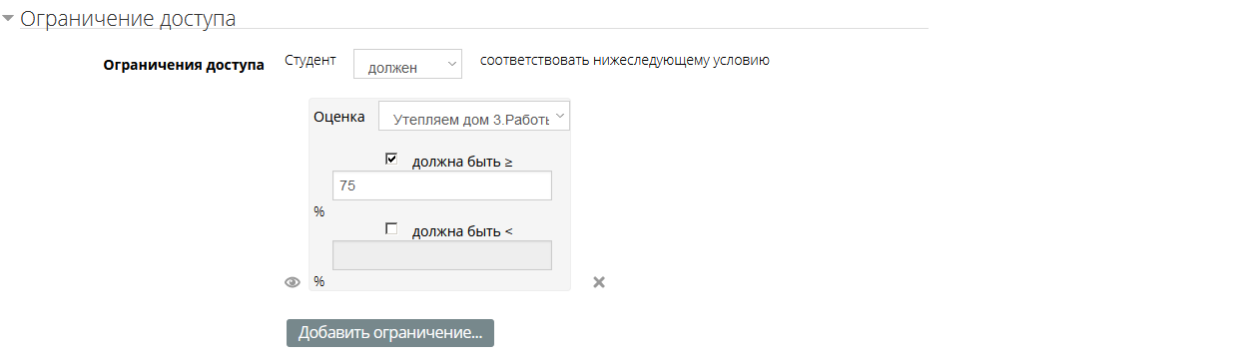The height and width of the screenshot is (361, 1248).
Task: Click chevron arrow of the Оценка dropdown
Action: (559, 118)
